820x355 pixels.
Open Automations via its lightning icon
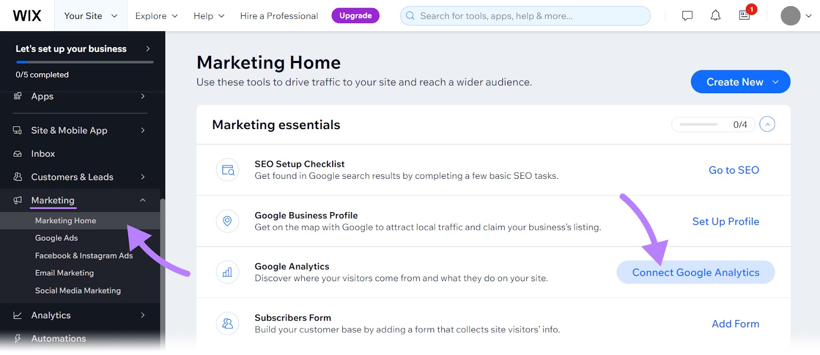tap(17, 338)
